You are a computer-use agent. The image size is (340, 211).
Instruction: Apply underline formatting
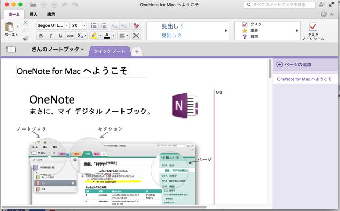point(60,36)
